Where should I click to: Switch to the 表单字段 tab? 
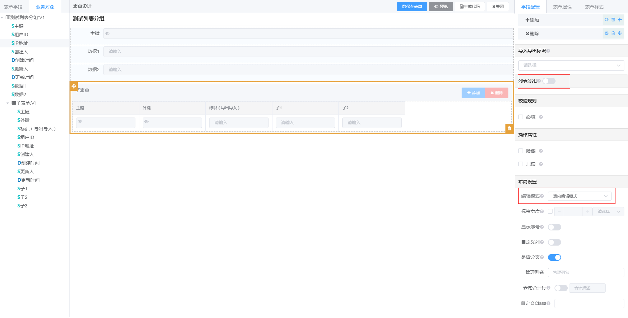[x=14, y=7]
